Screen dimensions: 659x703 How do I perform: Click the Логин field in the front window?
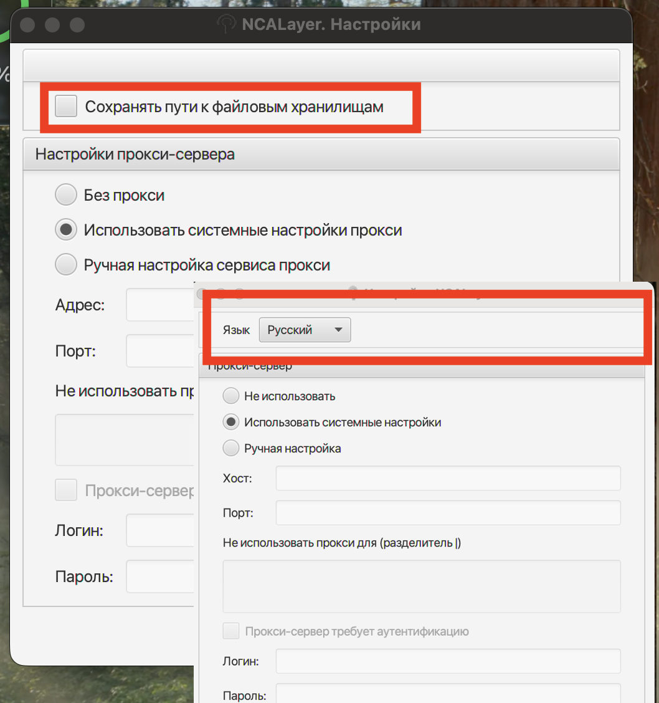tap(448, 661)
